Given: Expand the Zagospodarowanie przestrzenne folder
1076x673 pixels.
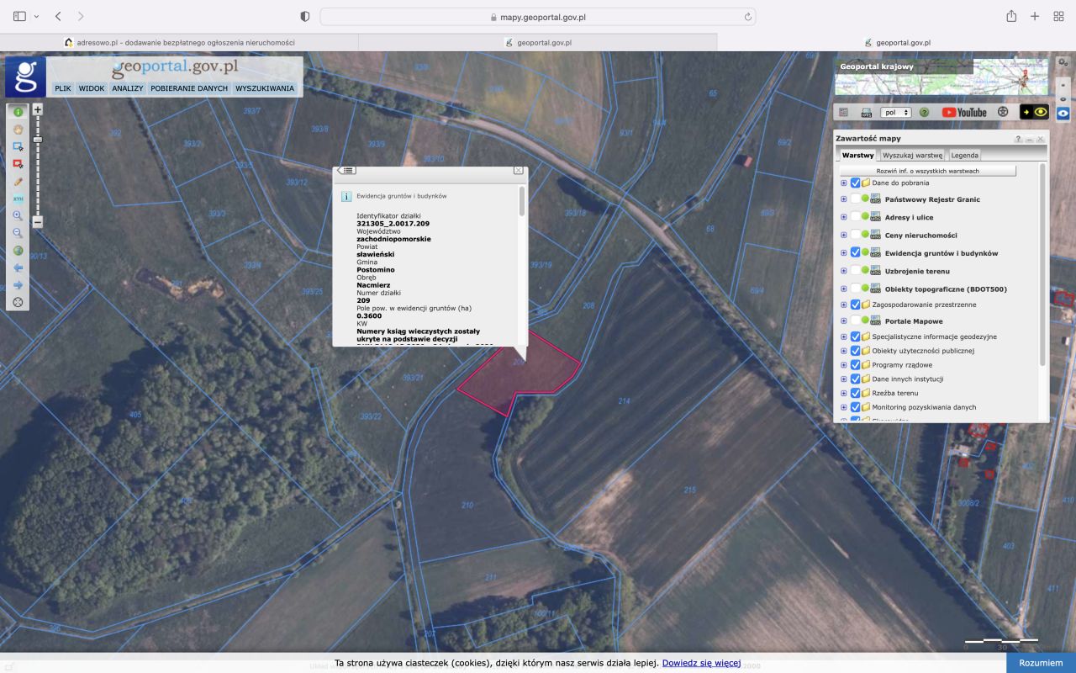Looking at the screenshot, I should pyautogui.click(x=844, y=305).
